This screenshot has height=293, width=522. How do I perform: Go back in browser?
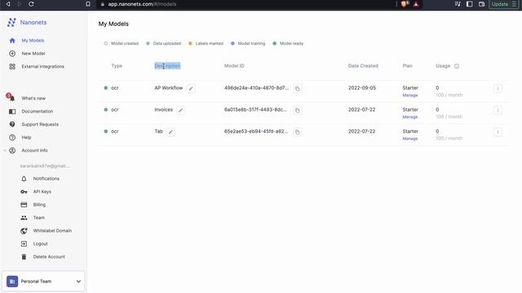click(x=8, y=4)
